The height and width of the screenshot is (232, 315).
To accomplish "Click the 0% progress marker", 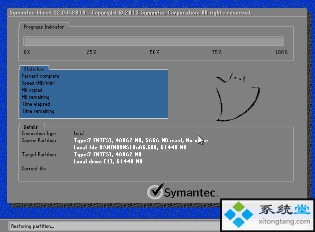I will [27, 52].
